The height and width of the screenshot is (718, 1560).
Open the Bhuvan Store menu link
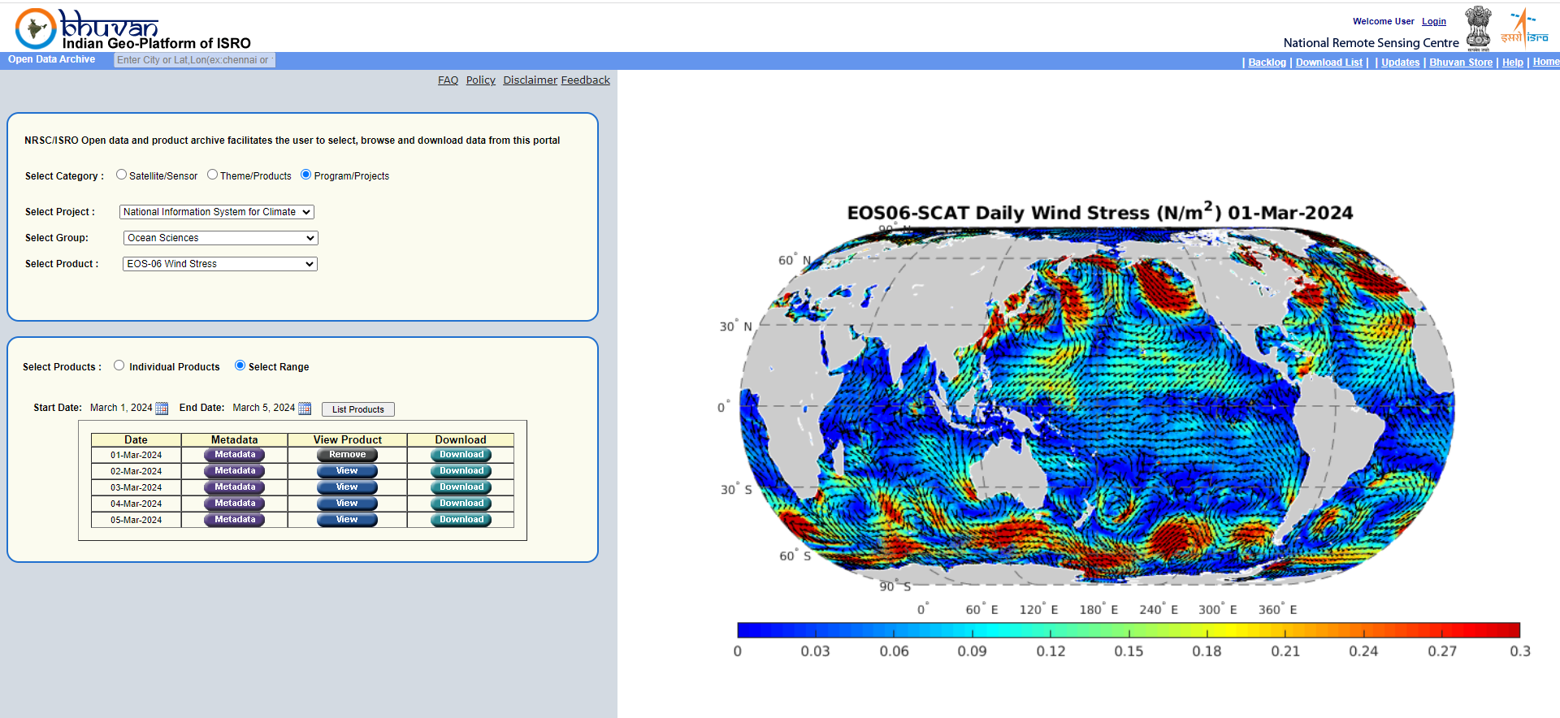pos(1461,63)
